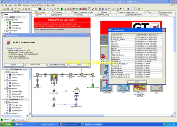Open Windows Task Manager taskbar item
This screenshot has height=127, width=177.
tap(92, 125)
